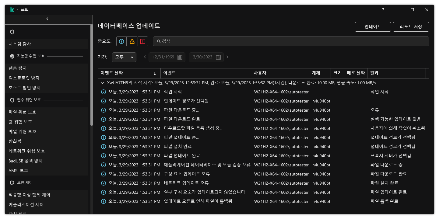Open help via the question mark icon

[x=383, y=10]
